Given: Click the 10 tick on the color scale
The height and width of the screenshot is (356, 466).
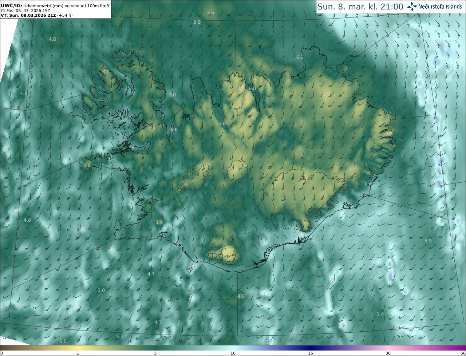Looking at the screenshot, I should 233,353.
